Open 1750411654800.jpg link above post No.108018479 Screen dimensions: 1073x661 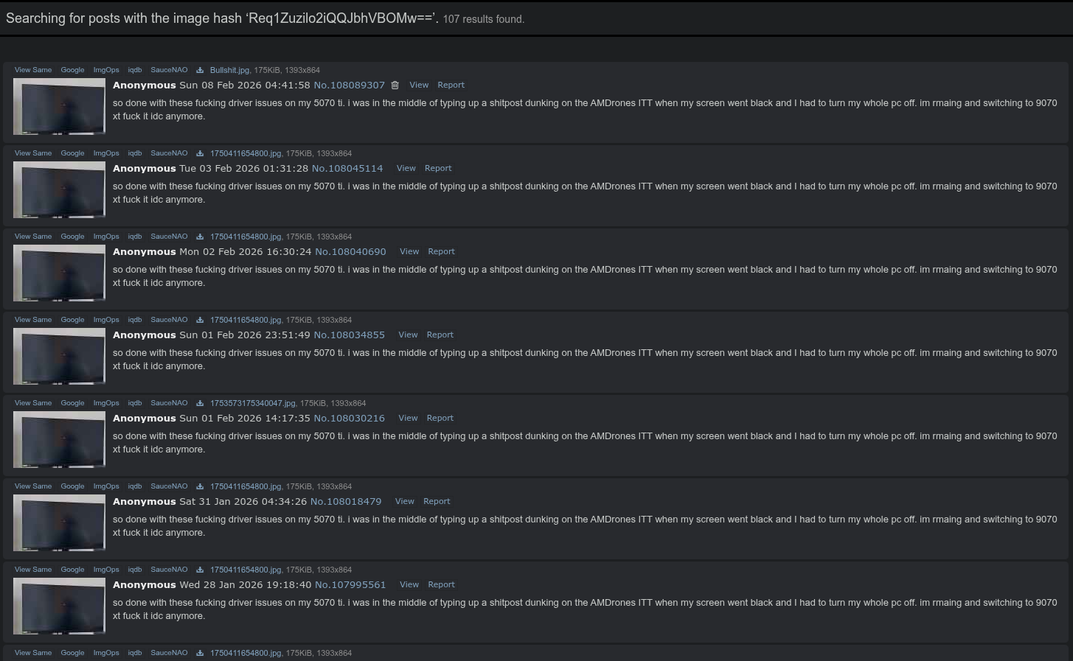point(246,486)
